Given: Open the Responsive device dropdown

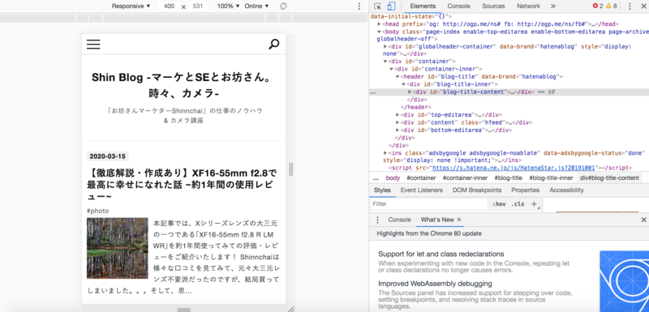Looking at the screenshot, I should point(131,6).
